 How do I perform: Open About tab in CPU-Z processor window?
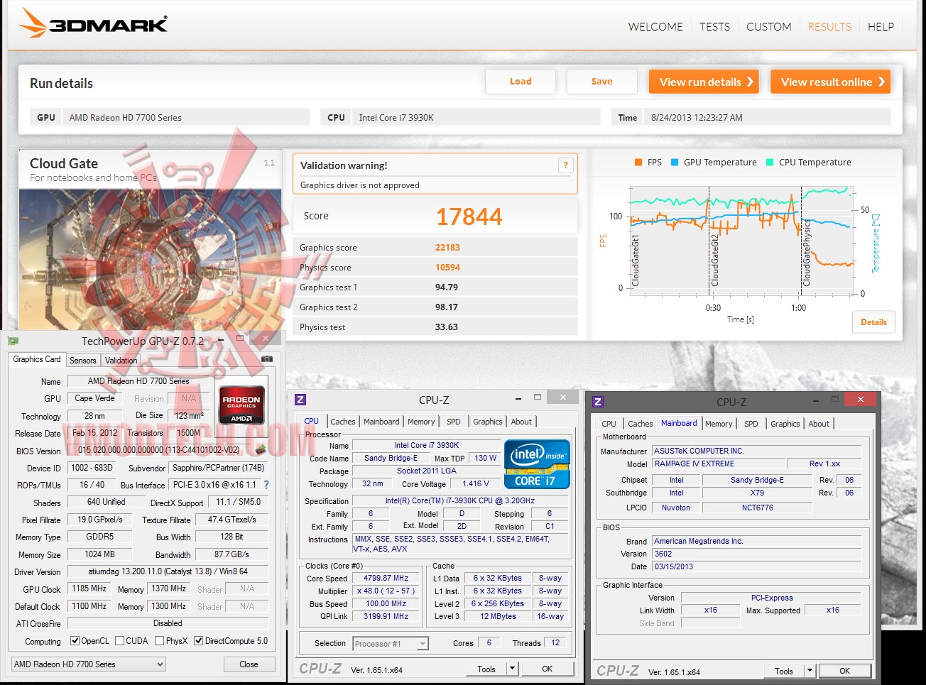pos(521,422)
